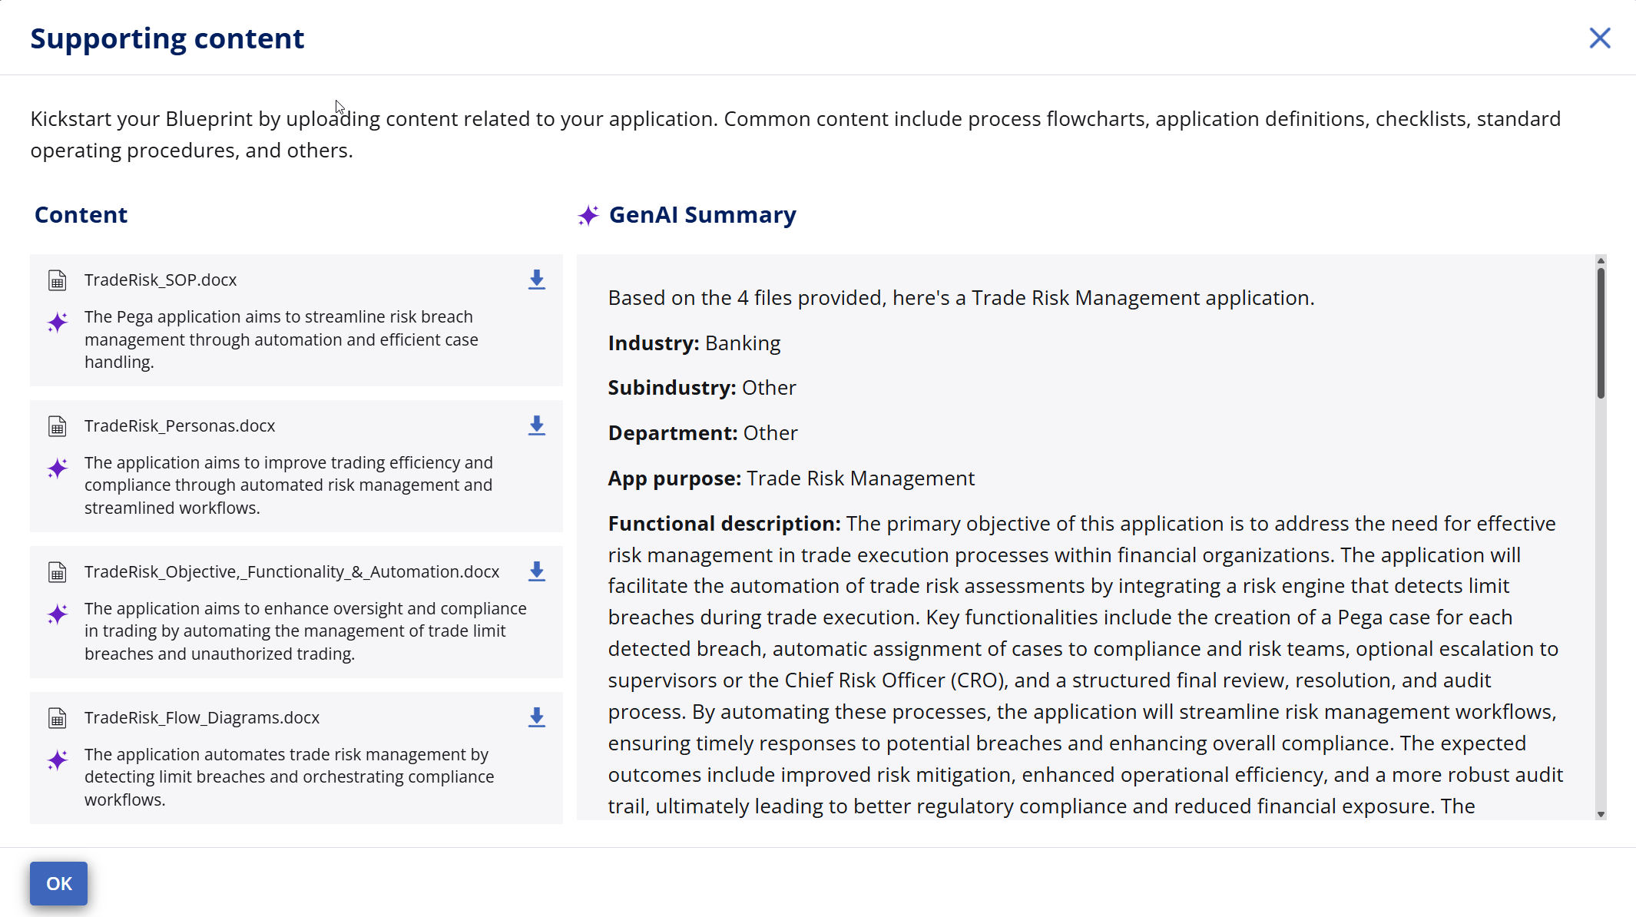The height and width of the screenshot is (917, 1636).
Task: Click the document icon for TradeRisk_Objective file
Action: point(58,572)
